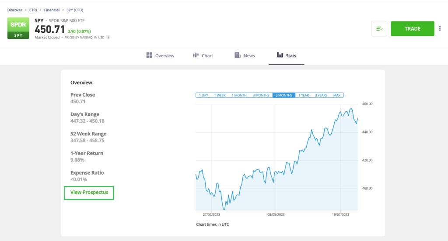Click the Stats tab bar-chart icon

point(280,55)
